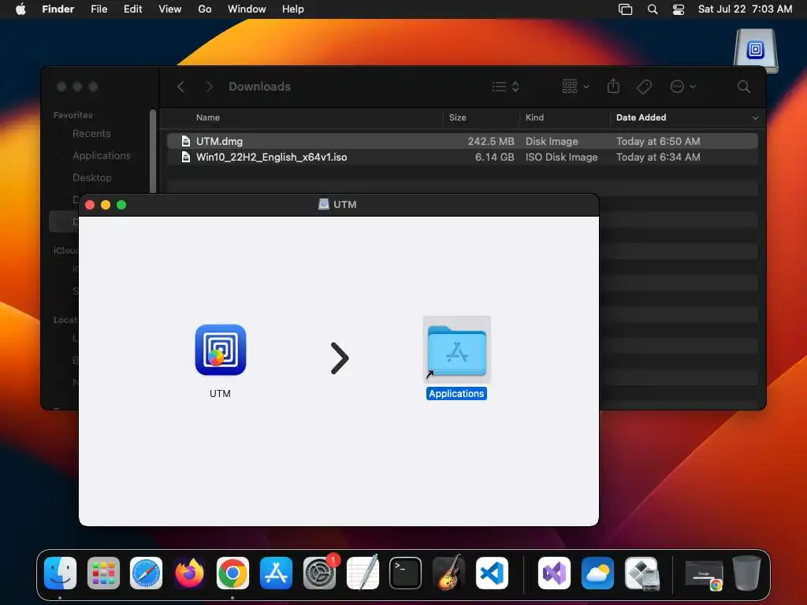Click the search icon in the Downloads window
807x605 pixels.
(743, 87)
